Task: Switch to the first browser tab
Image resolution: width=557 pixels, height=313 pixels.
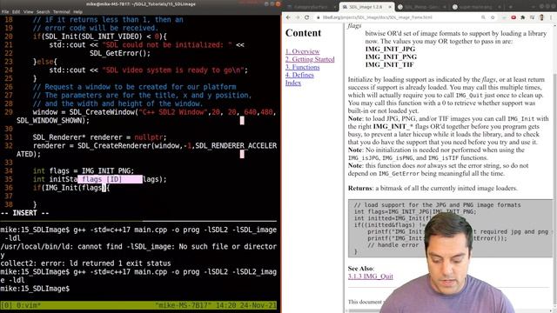Action: [x=311, y=7]
